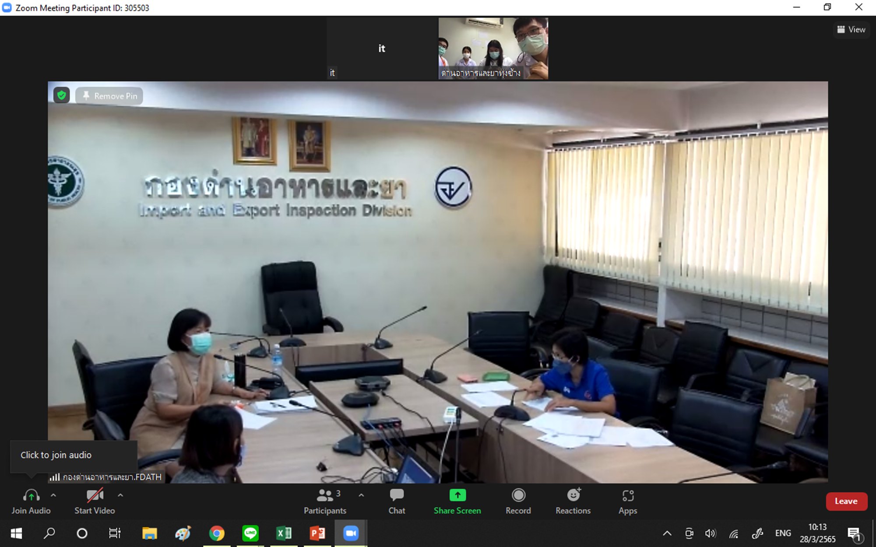
Task: Select the masked participants video thumbnail
Action: click(x=493, y=49)
